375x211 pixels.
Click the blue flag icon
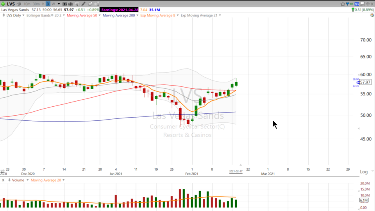[x=348, y=4]
